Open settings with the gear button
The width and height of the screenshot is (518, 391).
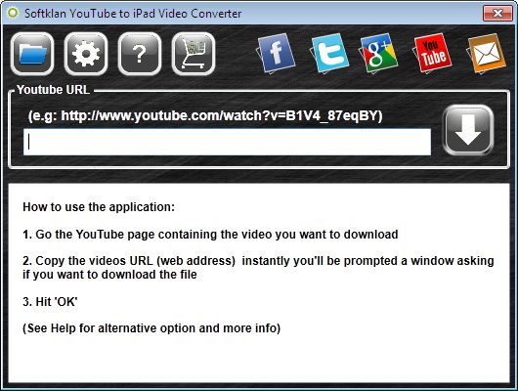tap(86, 54)
